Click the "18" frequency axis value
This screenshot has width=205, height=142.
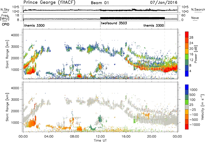[17, 15]
